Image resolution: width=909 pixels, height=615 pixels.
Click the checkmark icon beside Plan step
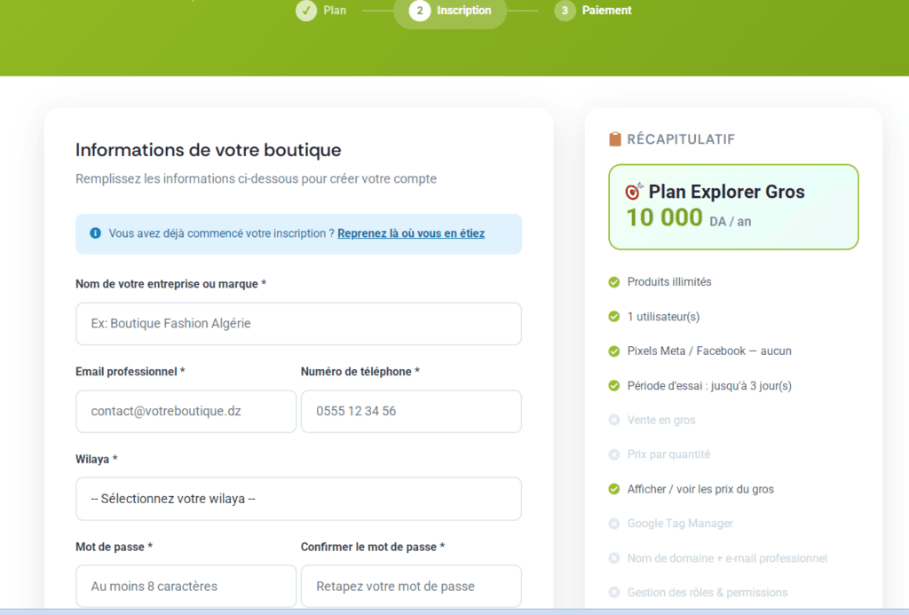[x=306, y=11]
